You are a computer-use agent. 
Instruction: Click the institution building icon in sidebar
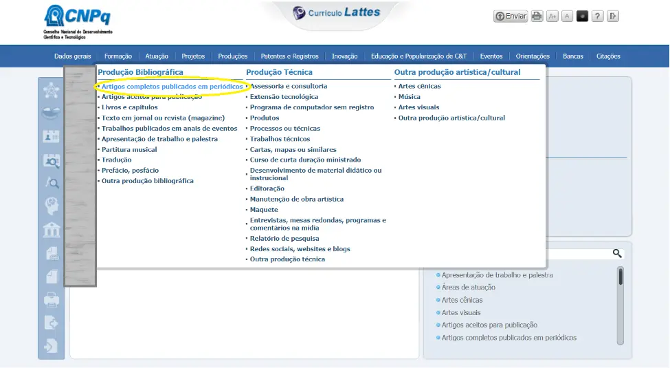click(52, 230)
